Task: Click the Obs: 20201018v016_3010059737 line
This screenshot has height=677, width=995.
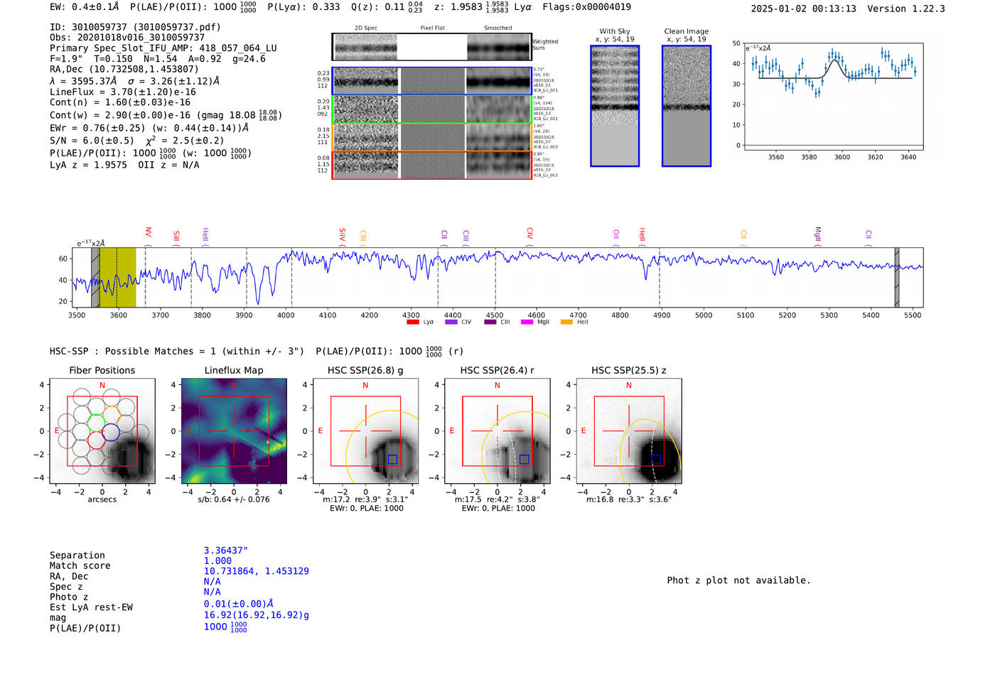Action: [127, 38]
